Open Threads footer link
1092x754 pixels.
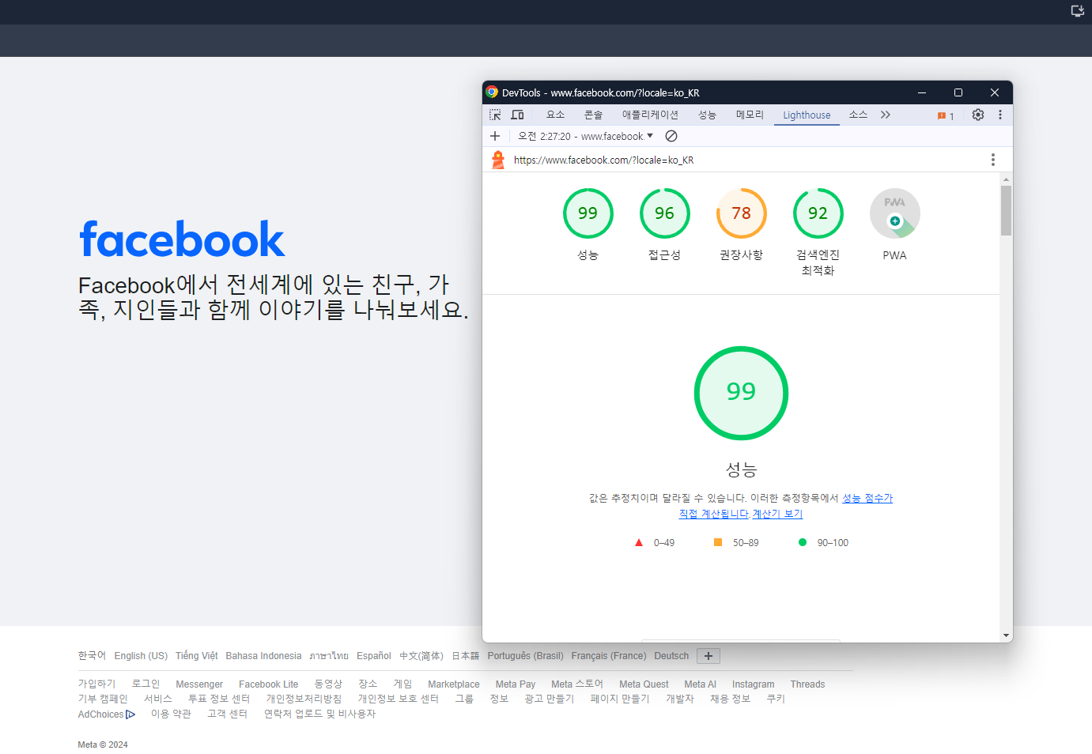click(807, 684)
